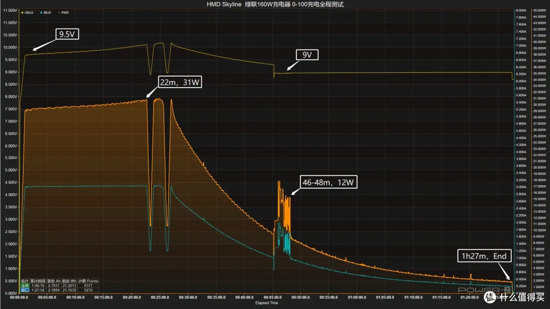Click the 8.000A current axis label
Screen dimensions: 550x309
point(521,11)
